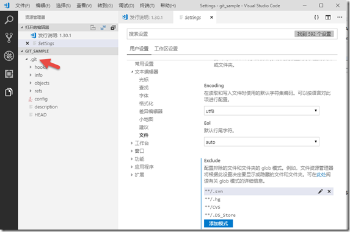Open the 选择(S) menu

[63, 5]
